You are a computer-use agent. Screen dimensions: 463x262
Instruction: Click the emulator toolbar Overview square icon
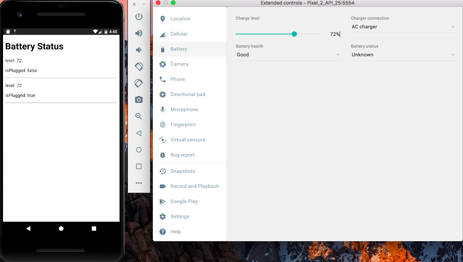tap(139, 166)
